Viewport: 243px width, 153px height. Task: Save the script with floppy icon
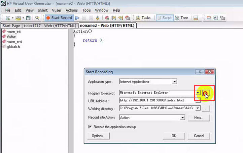pyautogui.click(x=28, y=18)
